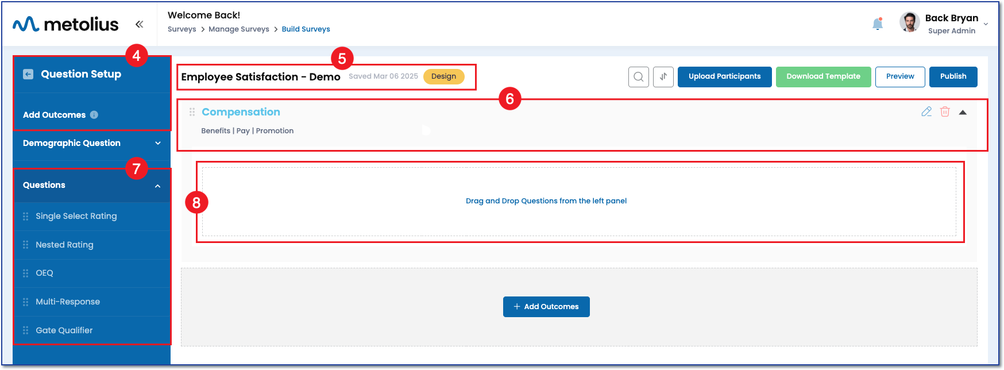Open the notification bell

click(877, 24)
